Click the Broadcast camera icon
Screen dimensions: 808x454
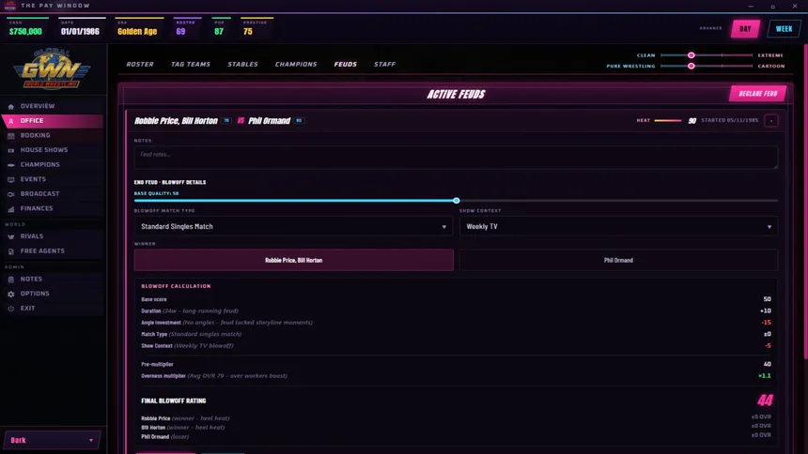tap(11, 194)
